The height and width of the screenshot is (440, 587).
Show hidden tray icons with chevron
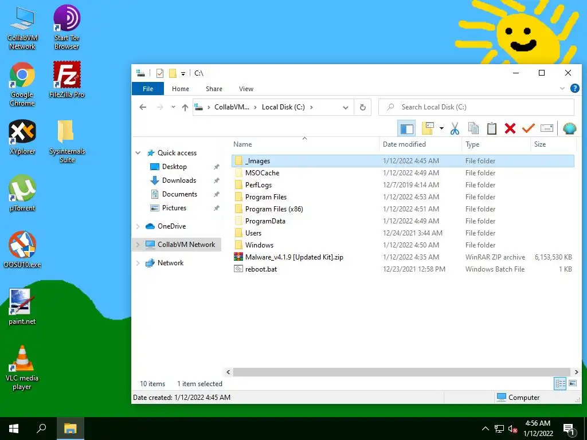click(485, 429)
